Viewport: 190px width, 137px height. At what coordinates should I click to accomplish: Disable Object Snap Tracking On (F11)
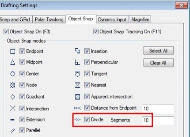[x=96, y=32]
